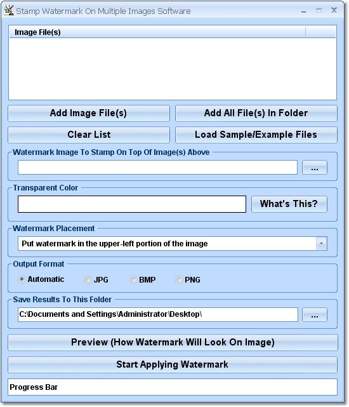Minimize the Stamp Watermark window
This screenshot has width=349, height=407.
pyautogui.click(x=303, y=11)
